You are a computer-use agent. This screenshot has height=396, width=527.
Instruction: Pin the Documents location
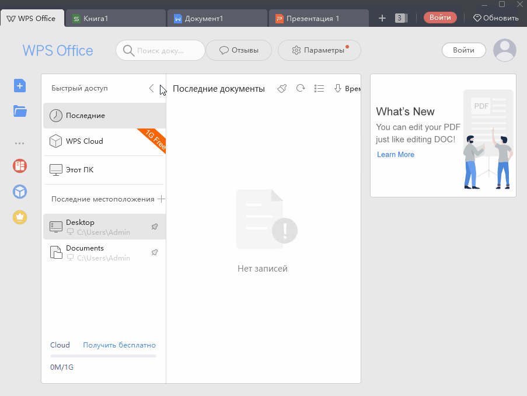(155, 252)
